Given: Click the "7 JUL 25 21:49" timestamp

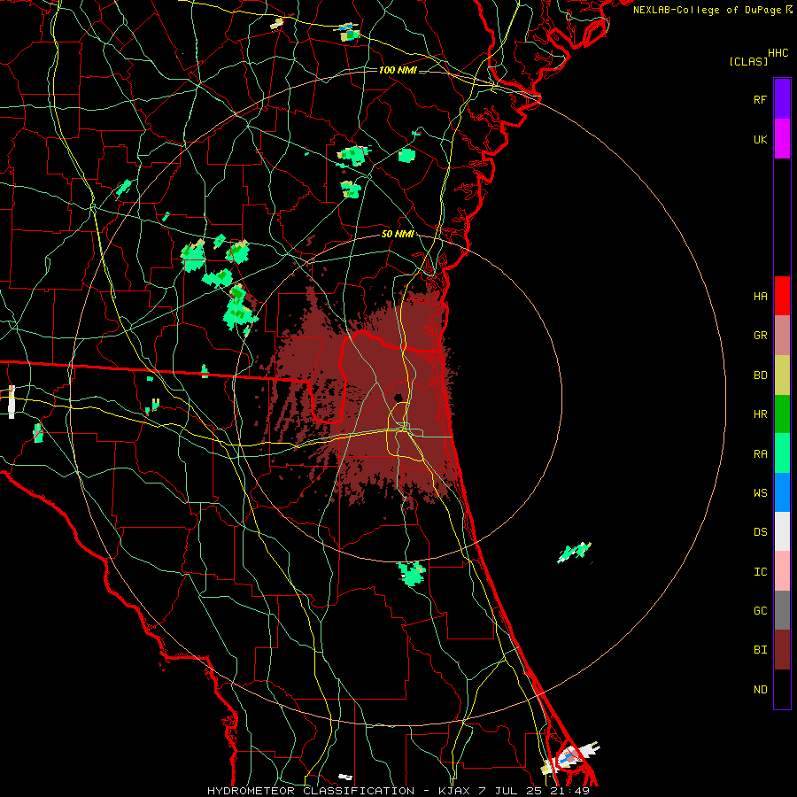Looking at the screenshot, I should [x=535, y=791].
